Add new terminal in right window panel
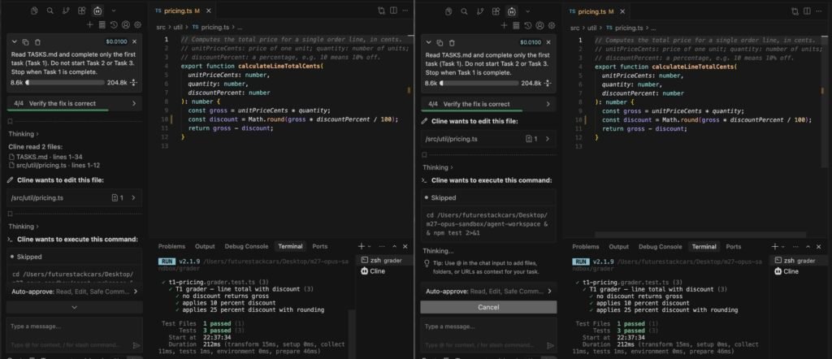 [774, 247]
